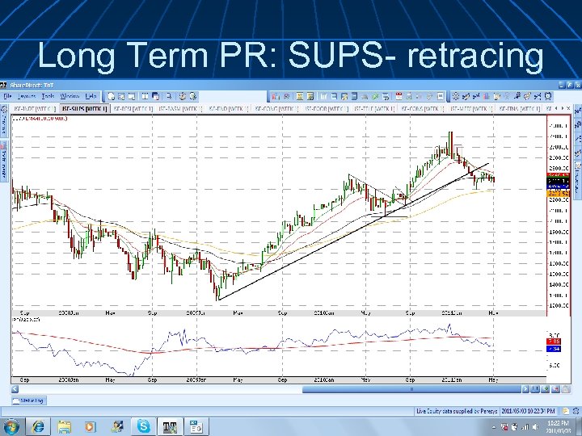This screenshot has width=582, height=436.
Task: Click the top icon in right sidebar
Action: pyautogui.click(x=577, y=111)
